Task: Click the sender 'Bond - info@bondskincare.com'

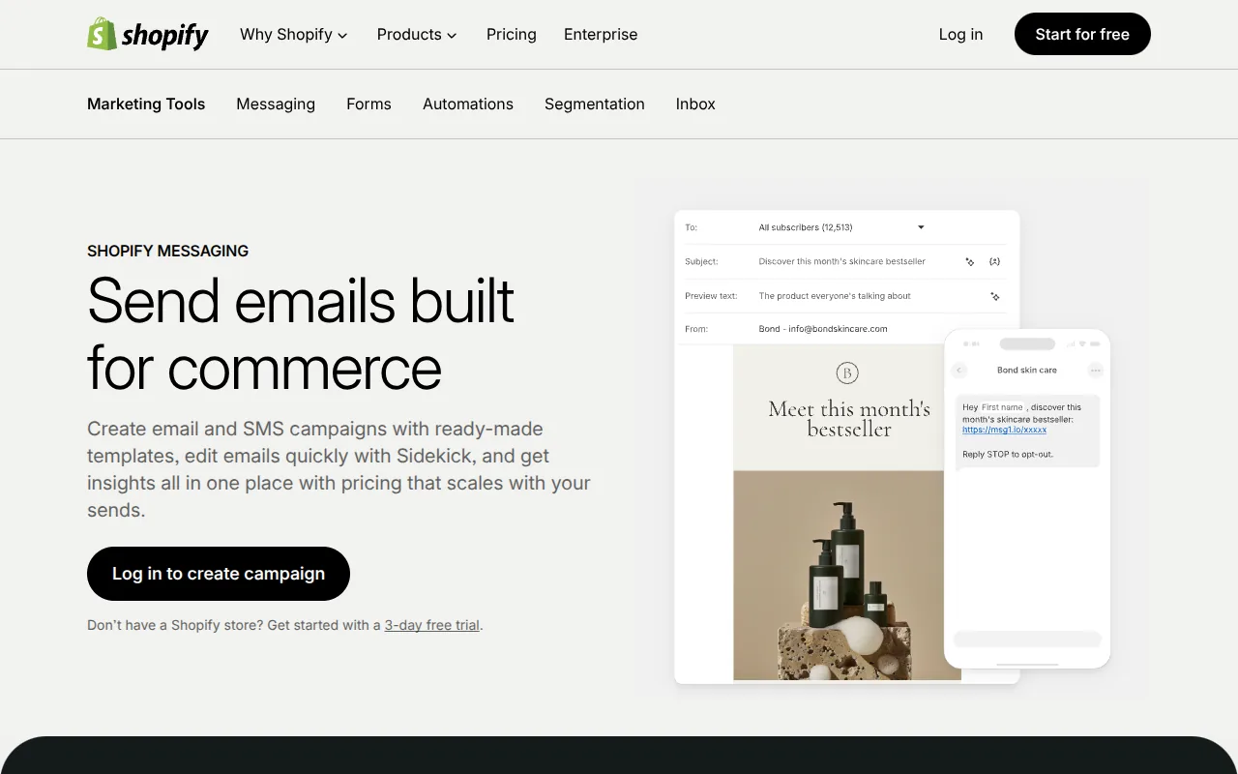Action: pyautogui.click(x=823, y=329)
